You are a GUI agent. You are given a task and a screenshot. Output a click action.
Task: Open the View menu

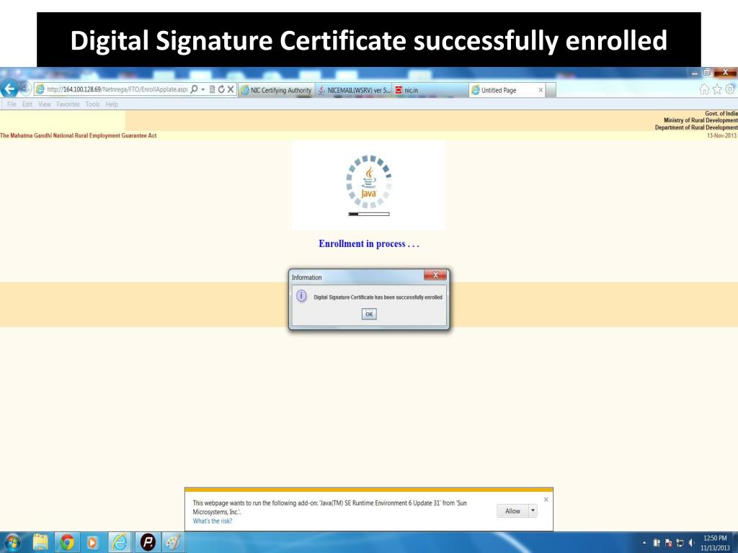tap(44, 104)
